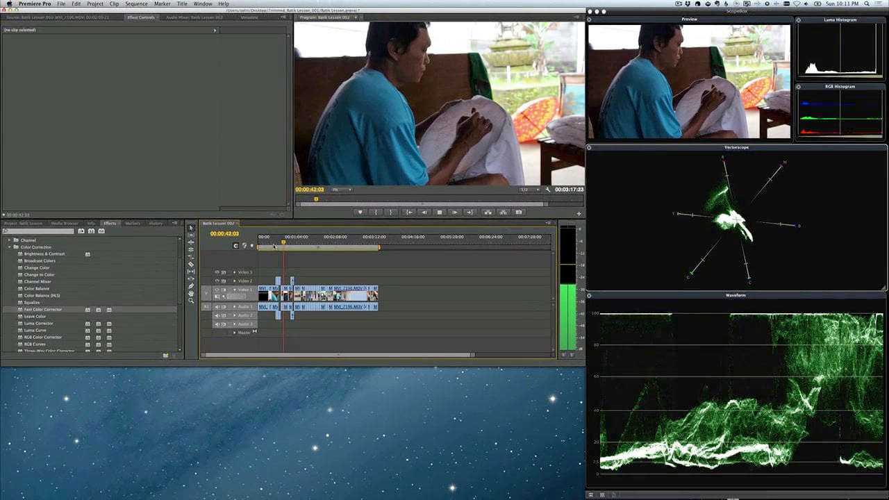
Task: Mute Audio 1 track speaker toggle
Action: (217, 306)
